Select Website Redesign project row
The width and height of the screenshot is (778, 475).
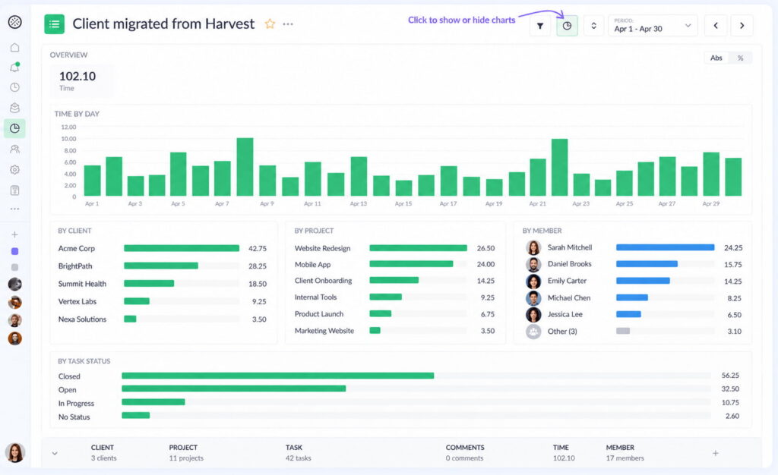395,248
